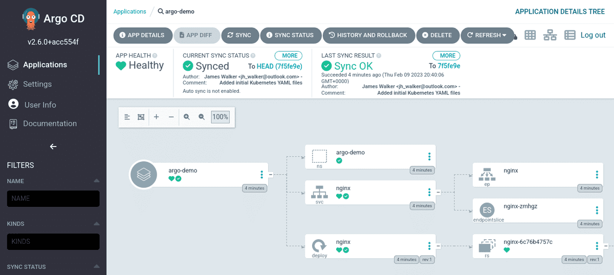Select the nginx-6c76b4757c node label
The width and height of the screenshot is (614, 275).
[x=528, y=242]
